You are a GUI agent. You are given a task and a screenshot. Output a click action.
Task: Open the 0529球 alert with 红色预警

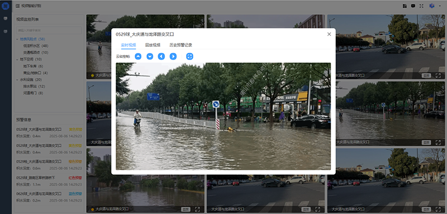pyautogui.click(x=49, y=181)
